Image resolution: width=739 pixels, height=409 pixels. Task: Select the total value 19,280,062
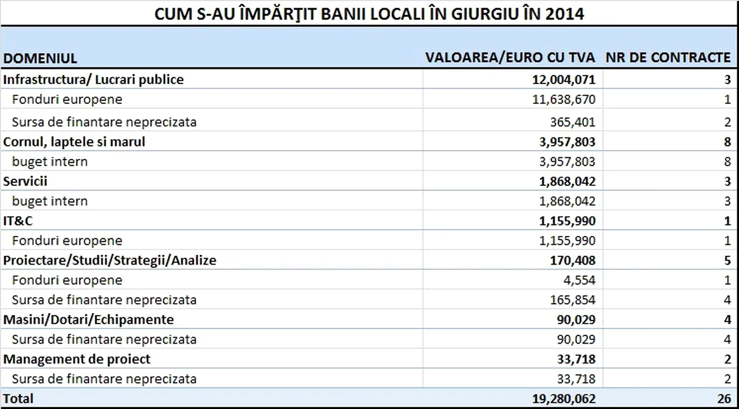click(x=561, y=398)
